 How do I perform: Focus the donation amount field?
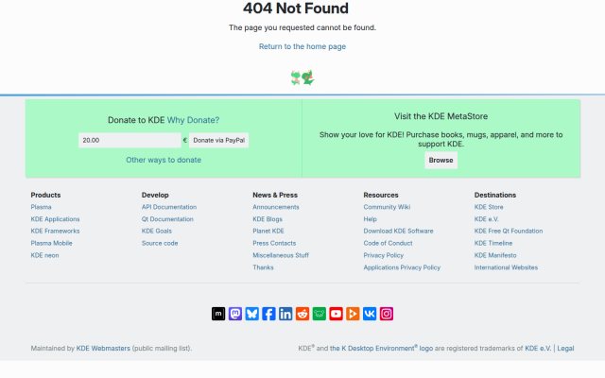point(130,140)
